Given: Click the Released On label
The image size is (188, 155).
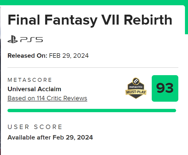Looking at the screenshot, I should (27, 56).
